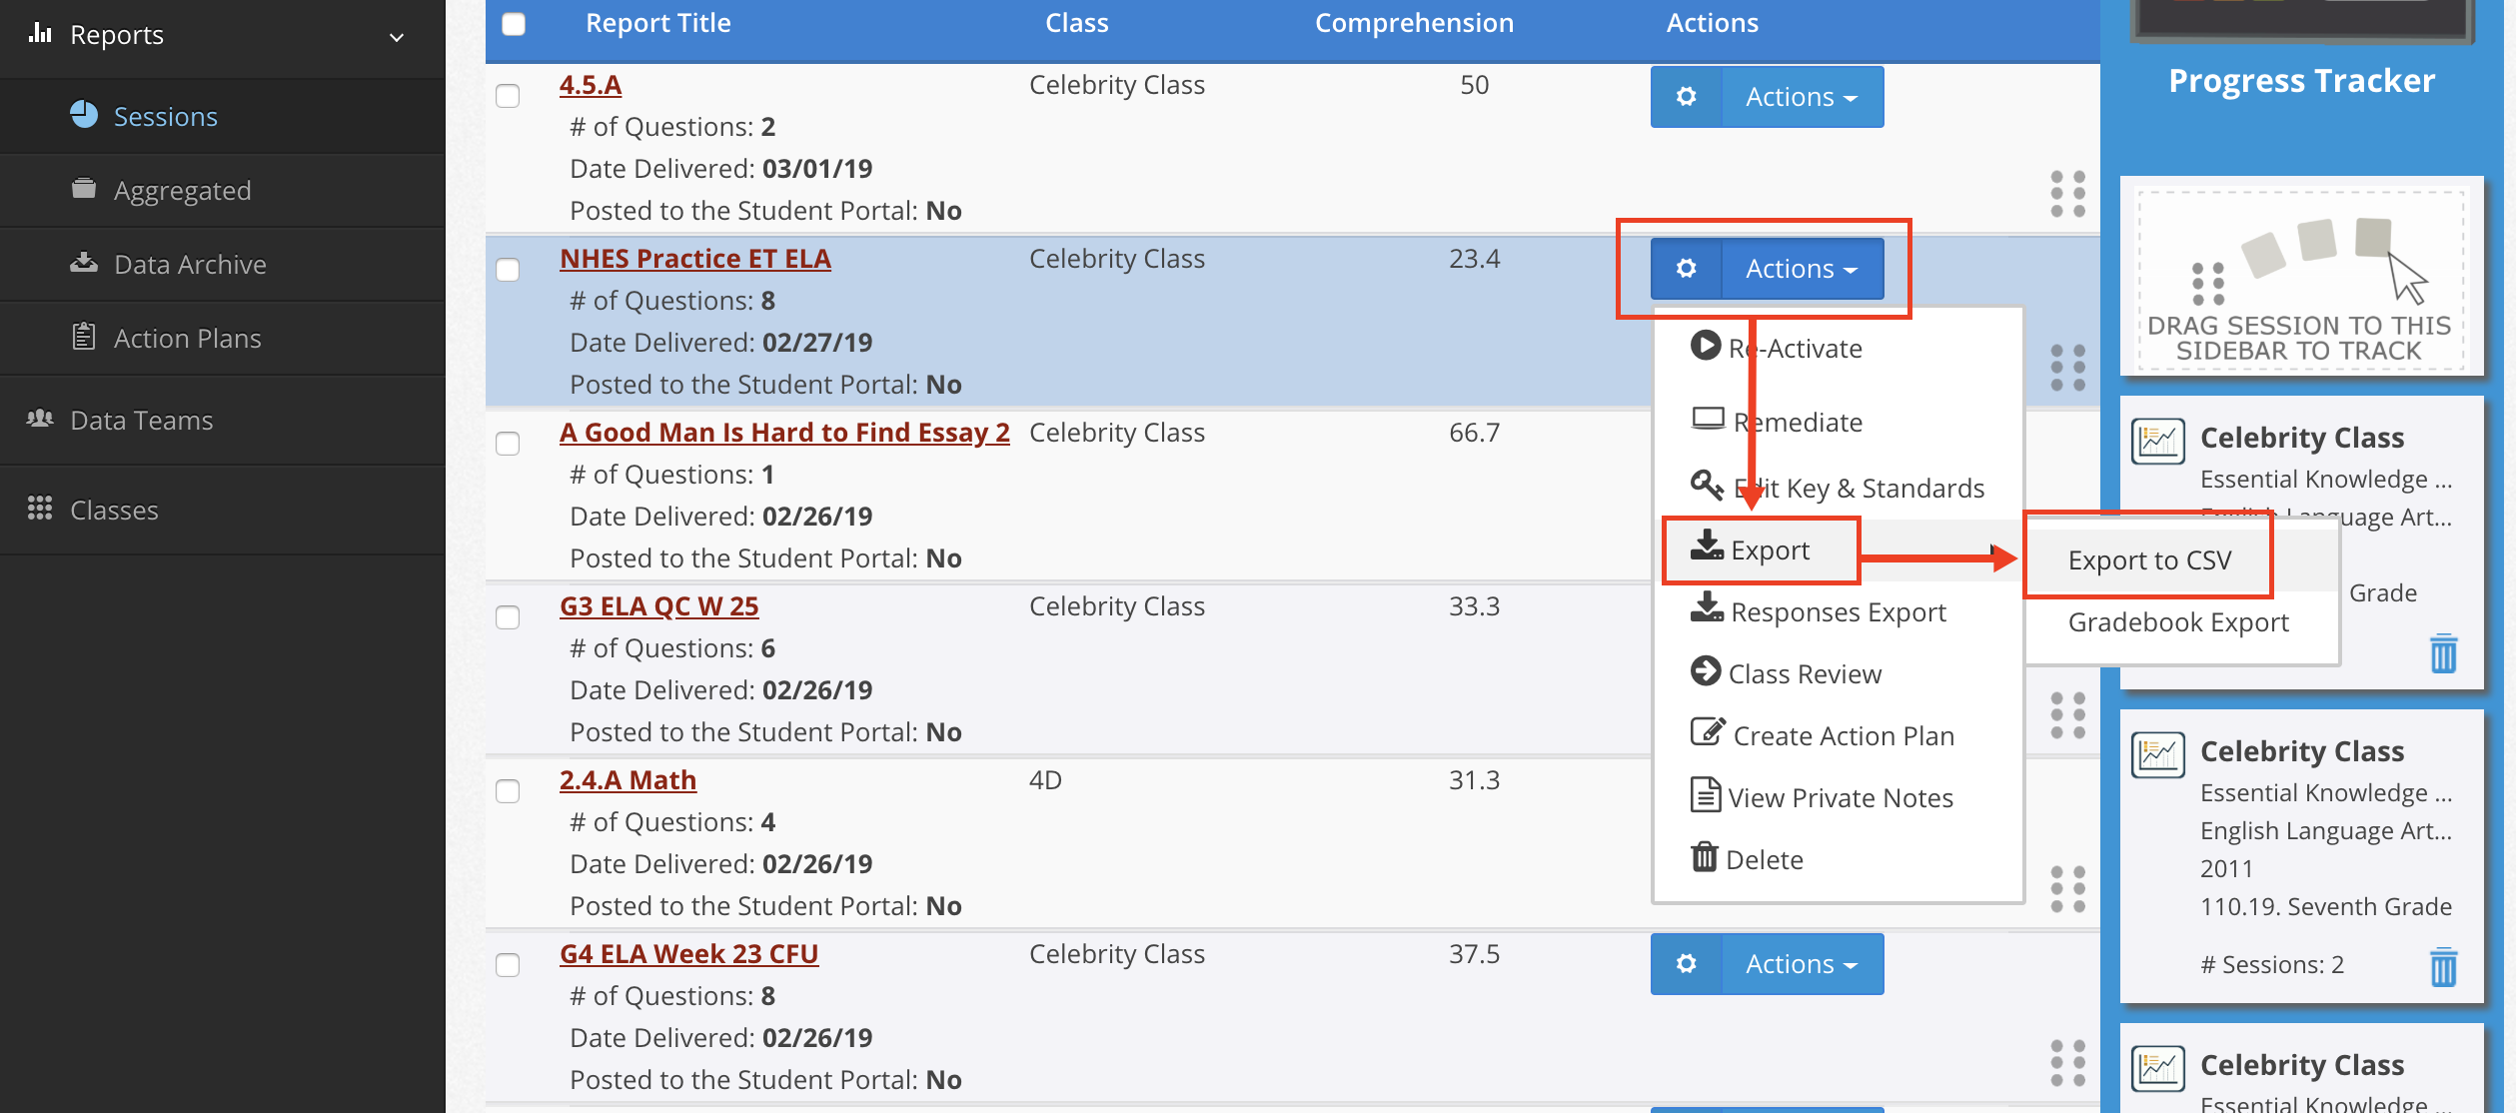
Task: Click the gear icon for the 4.5.A row
Action: [x=1686, y=97]
